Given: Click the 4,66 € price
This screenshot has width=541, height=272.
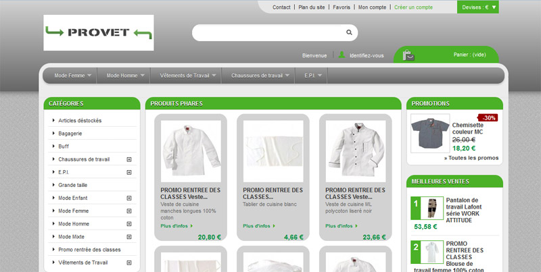Looking at the screenshot, I should (293, 237).
